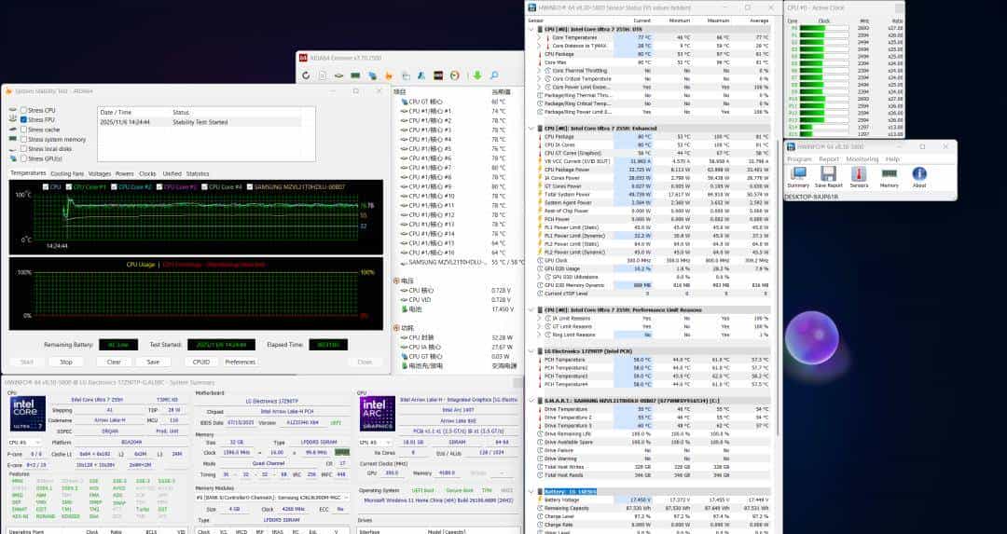This screenshot has height=534, width=1007.
Task: Uncheck the Stress FPU option
Action: [x=23, y=120]
